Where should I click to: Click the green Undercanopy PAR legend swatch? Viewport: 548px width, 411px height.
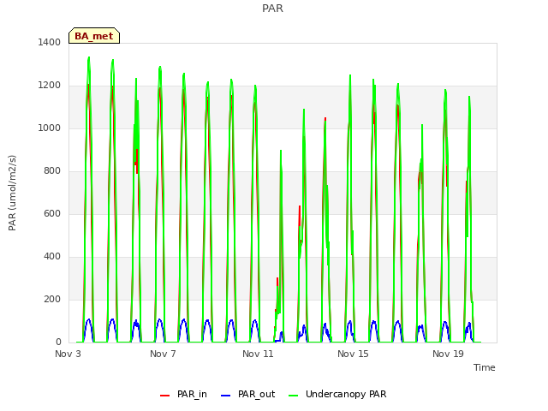[294, 396]
